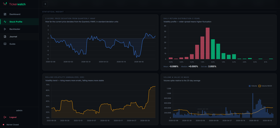Click the Mean value -0.098%
Screen dimensions: 280x128
pos(174,66)
